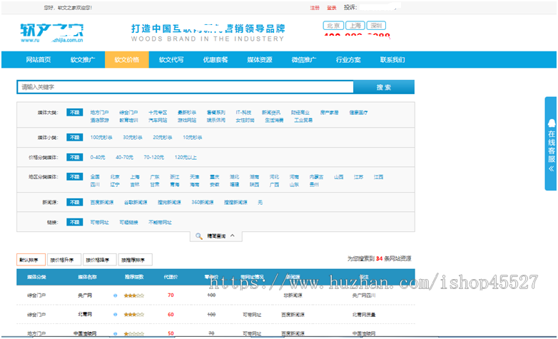The image size is (558, 339).
Task: Click the red price 70 in the 央广网 row
Action: (171, 295)
